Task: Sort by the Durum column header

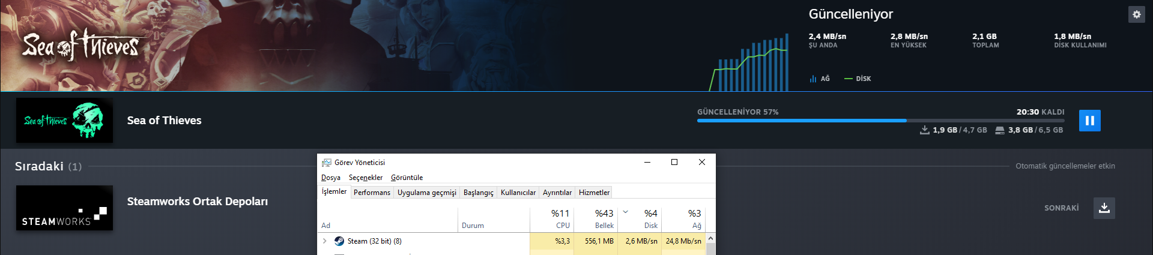Action: (494, 220)
